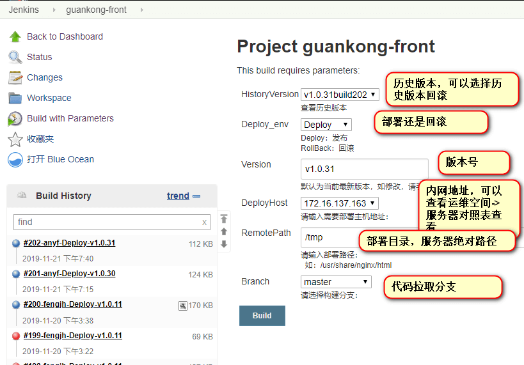524x365 pixels.
Task: Click the Project guankong-front heading
Action: (336, 47)
